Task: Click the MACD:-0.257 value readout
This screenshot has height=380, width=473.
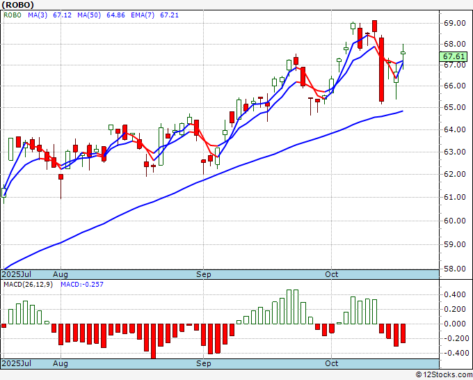Action: [82, 285]
